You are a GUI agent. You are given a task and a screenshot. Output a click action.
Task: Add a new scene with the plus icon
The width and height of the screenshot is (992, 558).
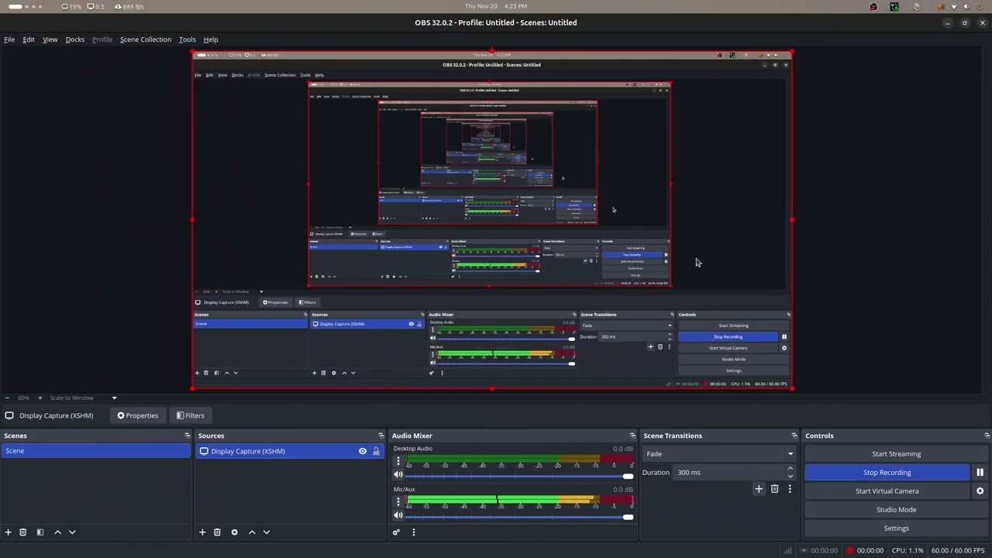(9, 532)
